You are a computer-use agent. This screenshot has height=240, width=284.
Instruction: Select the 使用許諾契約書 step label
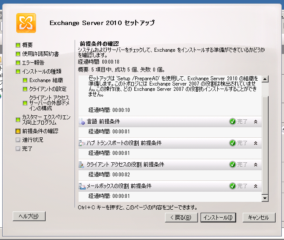coord(40,54)
